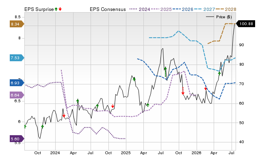The height and width of the screenshot is (155, 260).
Task: Click the 40 price axis label
Action: point(241,142)
